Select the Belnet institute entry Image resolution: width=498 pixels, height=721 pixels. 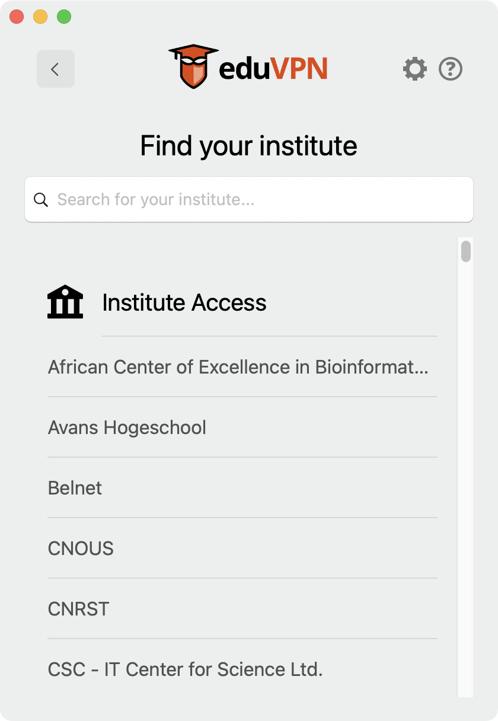point(75,488)
